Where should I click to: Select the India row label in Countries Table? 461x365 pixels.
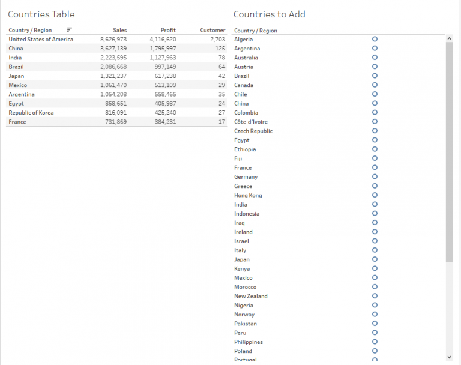point(15,58)
